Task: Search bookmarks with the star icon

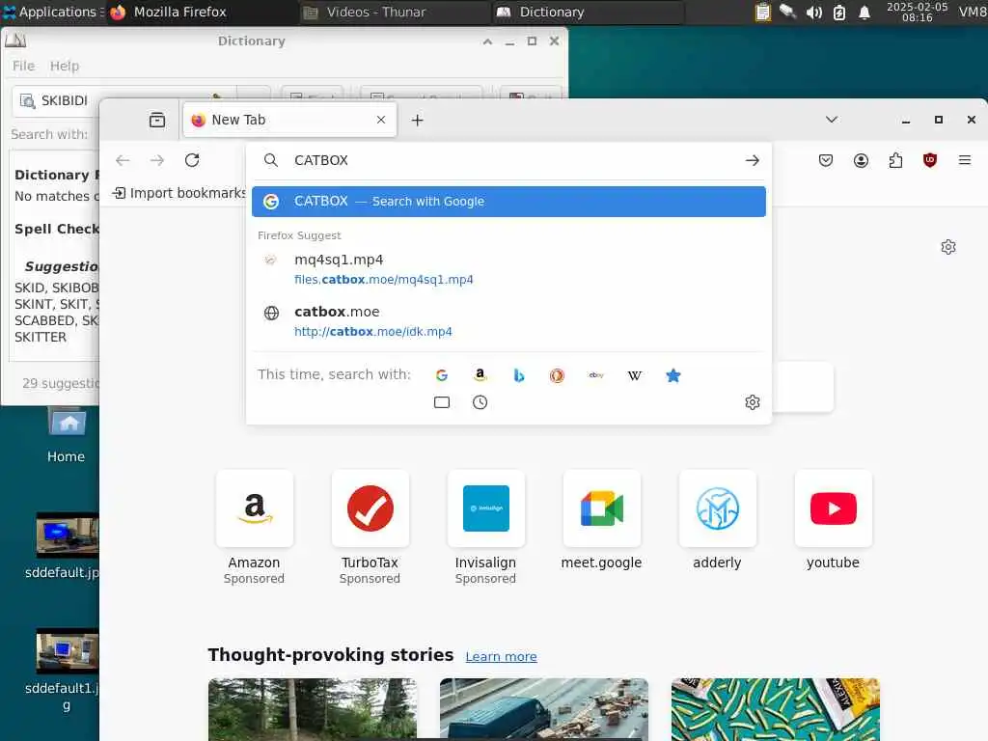Action: (672, 375)
